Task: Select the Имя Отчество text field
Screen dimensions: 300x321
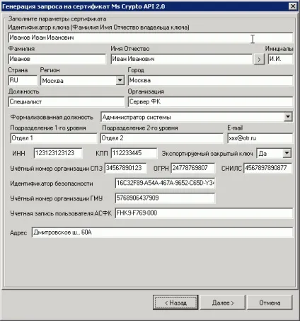Action: pyautogui.click(x=181, y=59)
